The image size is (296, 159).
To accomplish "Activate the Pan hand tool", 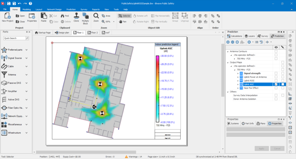I will click(121, 21).
